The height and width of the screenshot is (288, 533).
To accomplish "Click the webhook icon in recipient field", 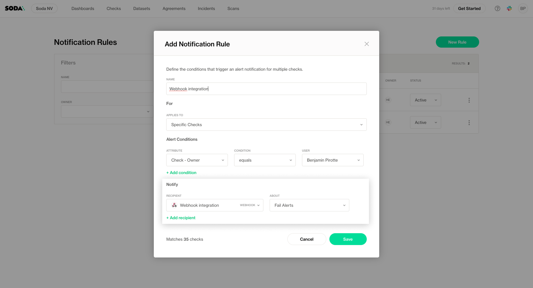I will pyautogui.click(x=174, y=205).
